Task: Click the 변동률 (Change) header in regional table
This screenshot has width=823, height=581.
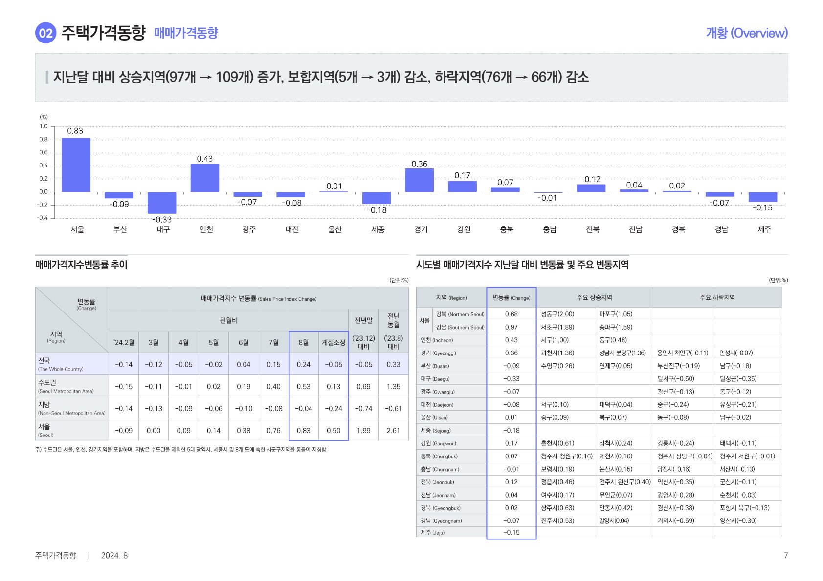Action: pos(511,297)
